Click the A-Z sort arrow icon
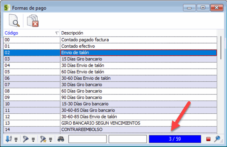This screenshot has height=147, width=227. click(9, 139)
